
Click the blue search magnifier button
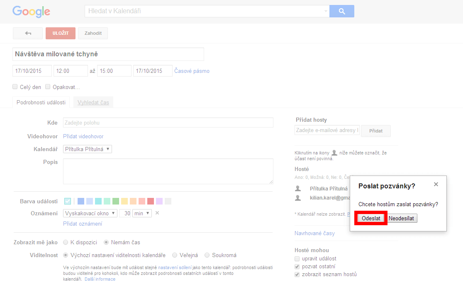(341, 11)
